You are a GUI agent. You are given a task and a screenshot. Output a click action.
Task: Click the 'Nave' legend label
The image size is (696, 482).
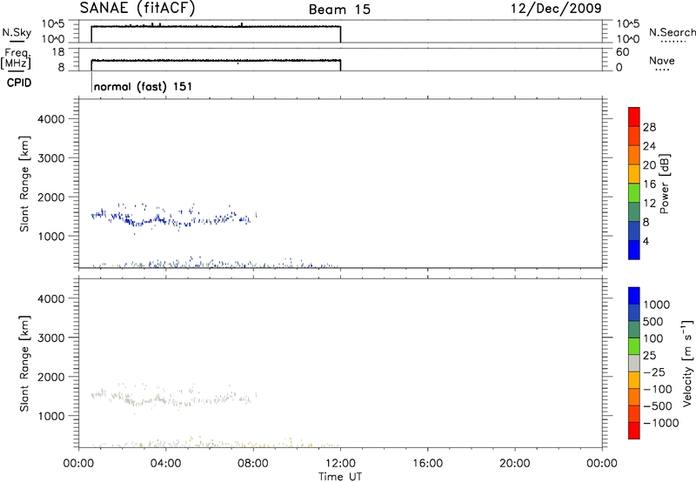click(662, 60)
